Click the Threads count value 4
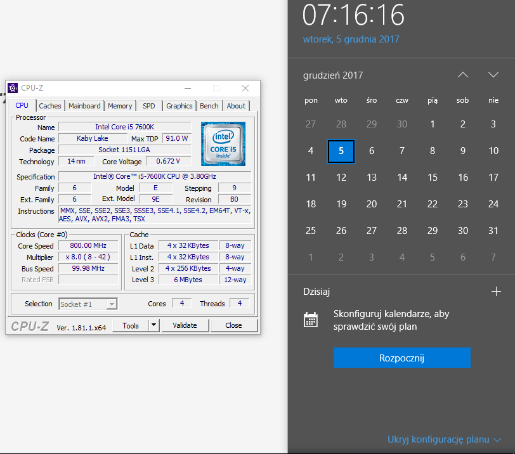The width and height of the screenshot is (515, 454). click(240, 303)
